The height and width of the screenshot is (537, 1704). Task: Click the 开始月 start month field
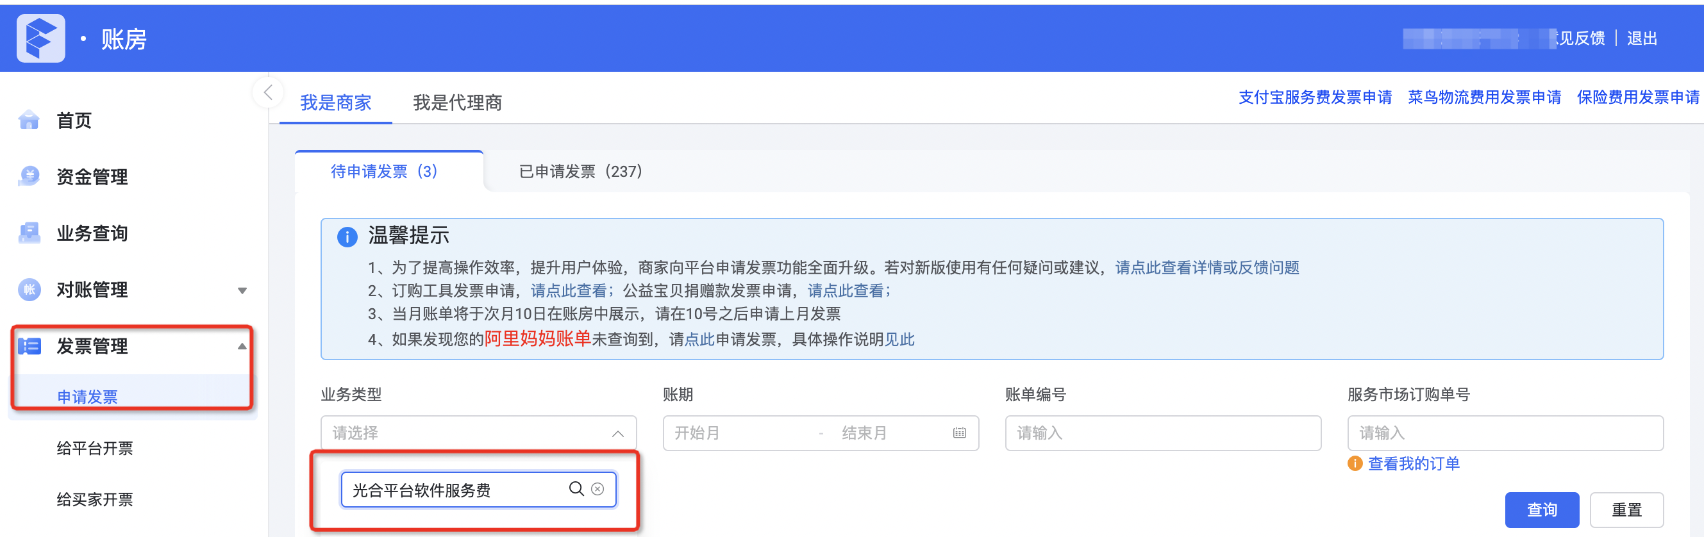(697, 433)
